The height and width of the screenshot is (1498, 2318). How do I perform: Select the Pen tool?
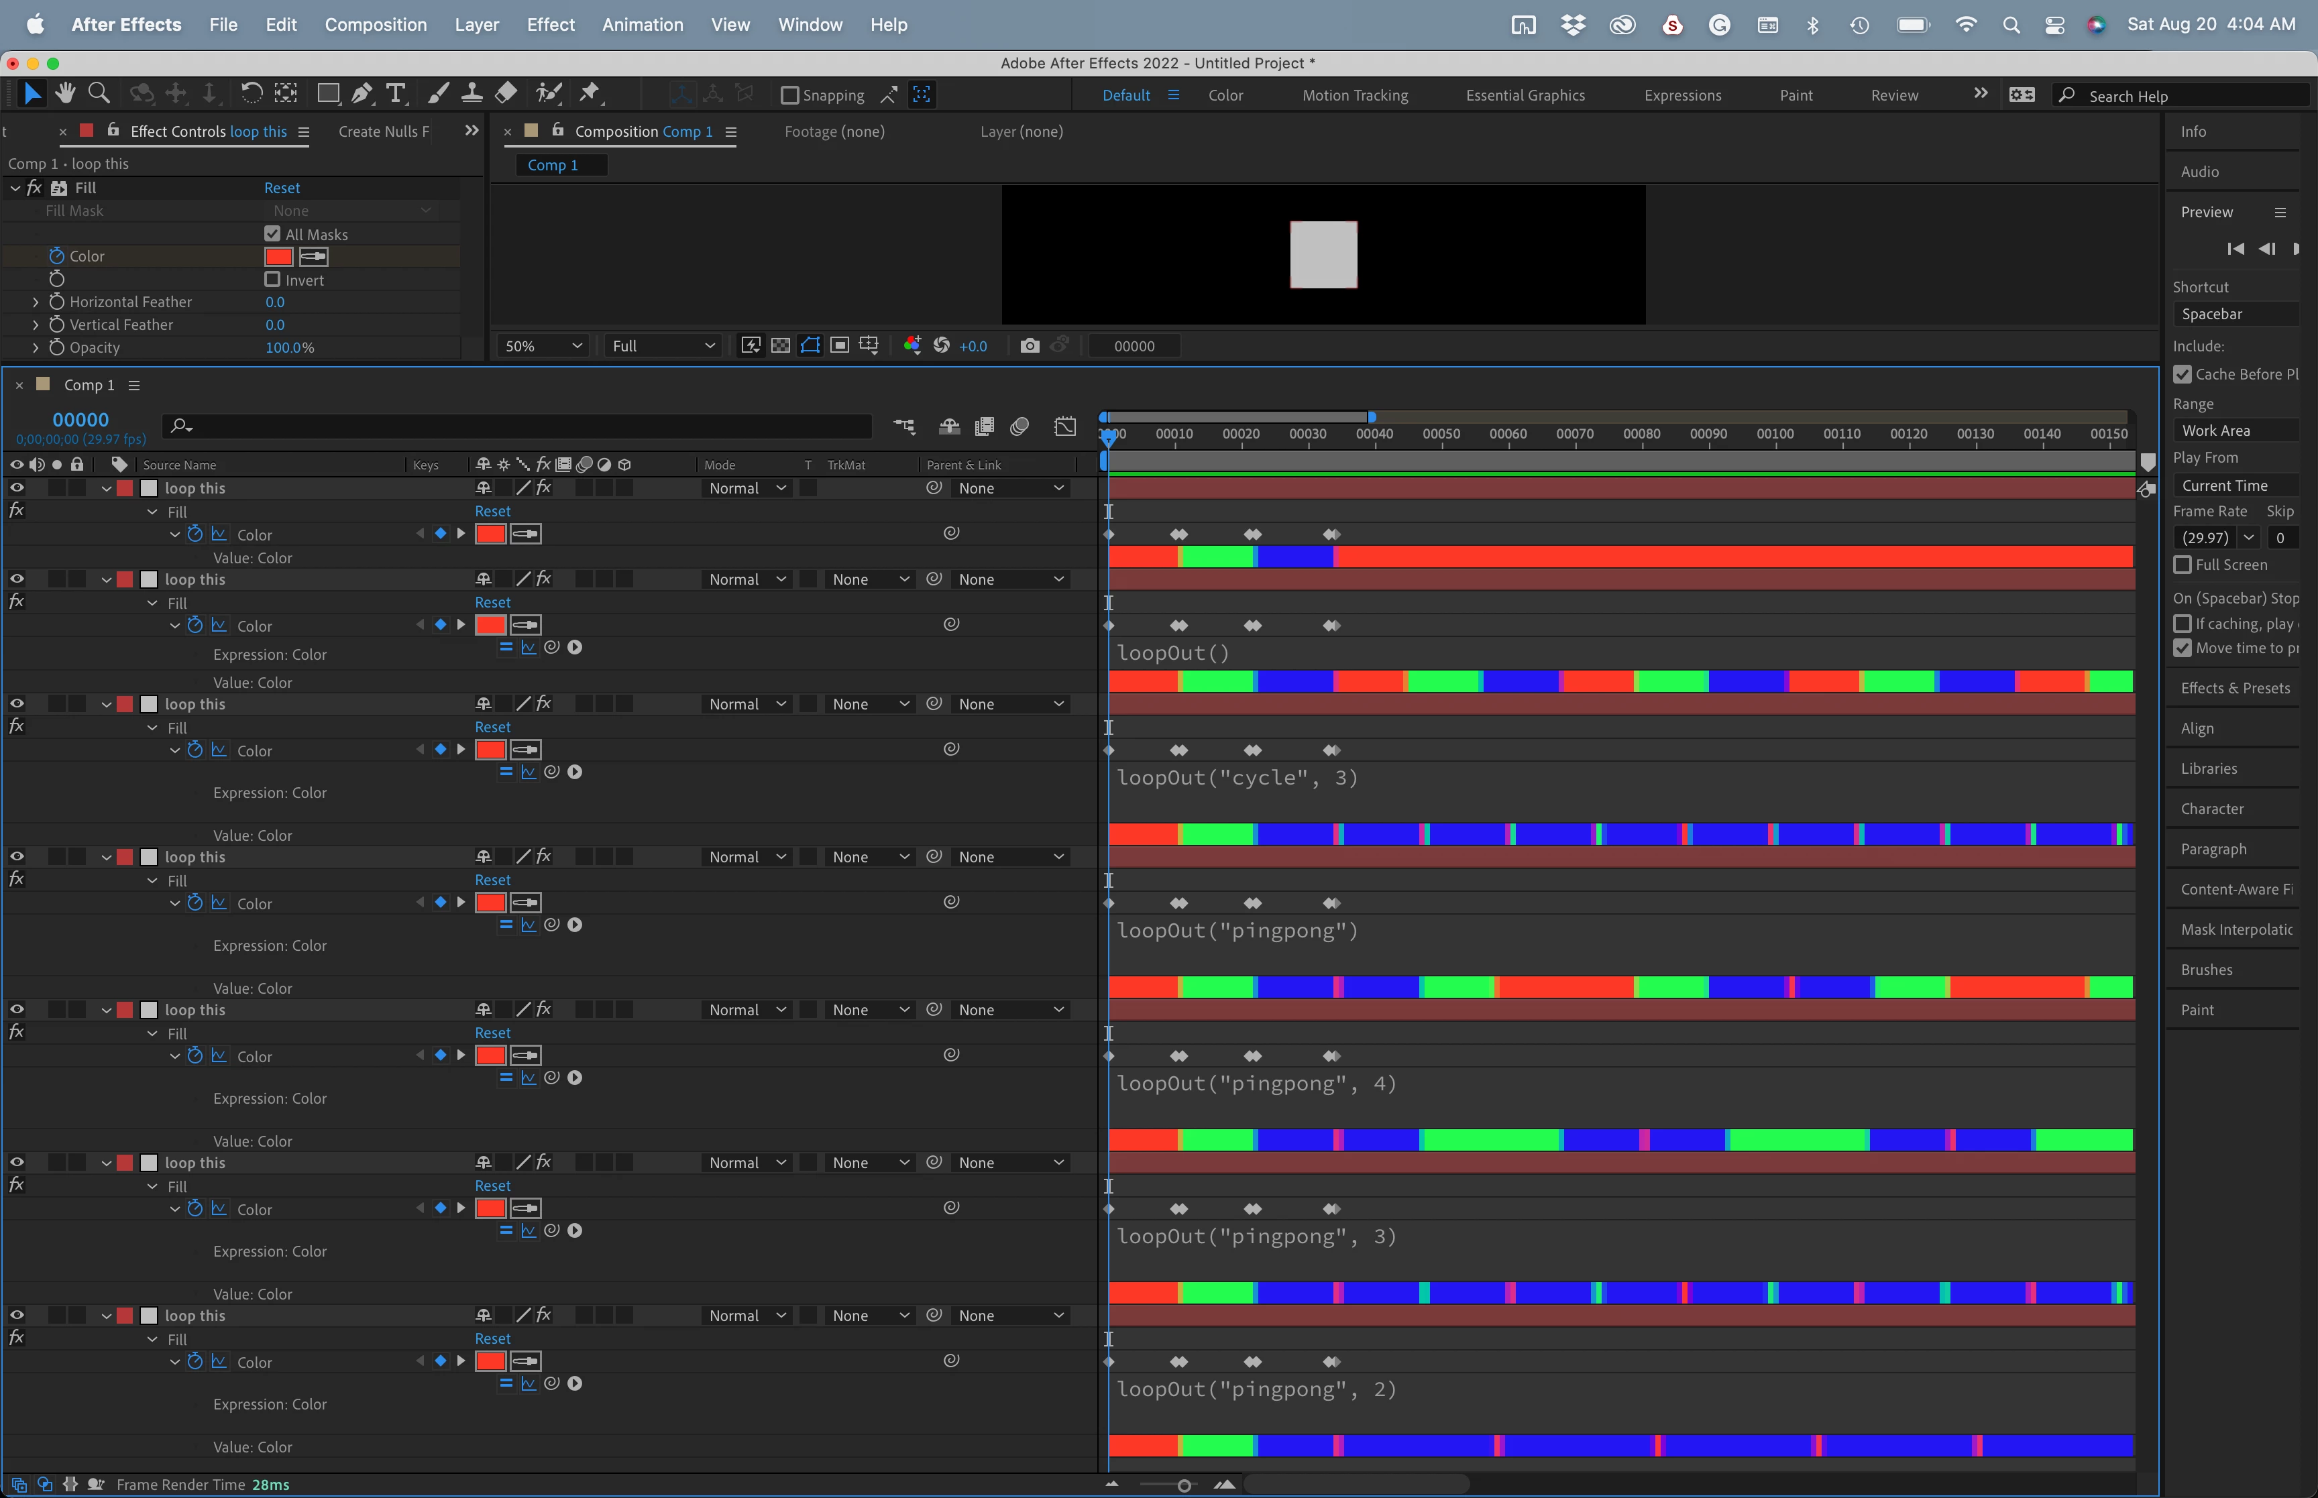click(x=362, y=93)
